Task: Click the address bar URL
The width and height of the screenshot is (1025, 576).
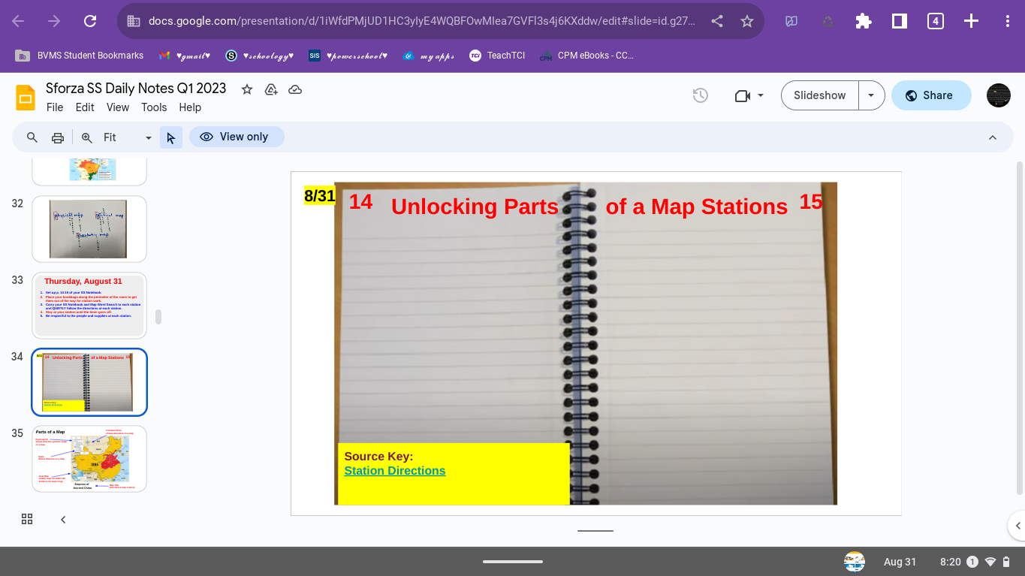Action: (421, 21)
